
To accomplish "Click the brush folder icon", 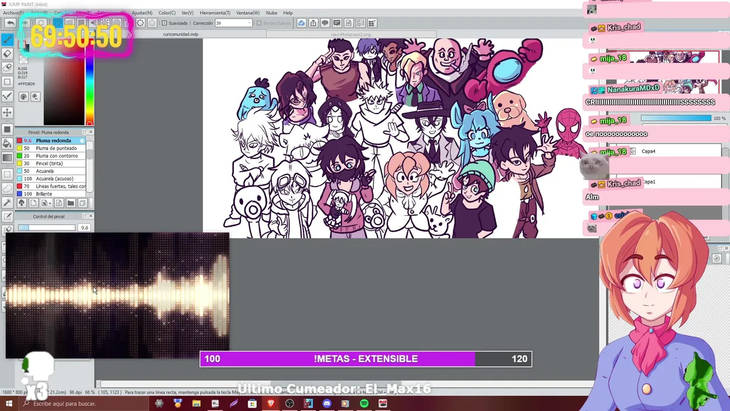I will (x=71, y=203).
